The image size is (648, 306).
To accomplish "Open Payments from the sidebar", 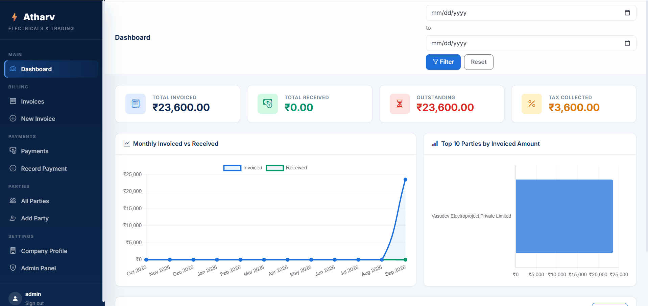I will coord(51,151).
